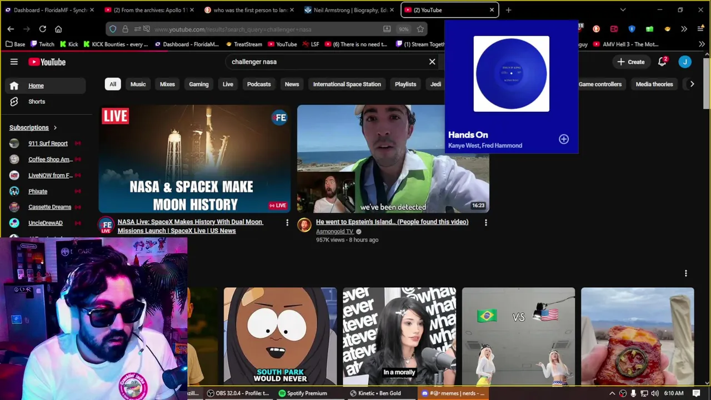
Task: Select the Mixes filter chip
Action: coord(167,84)
